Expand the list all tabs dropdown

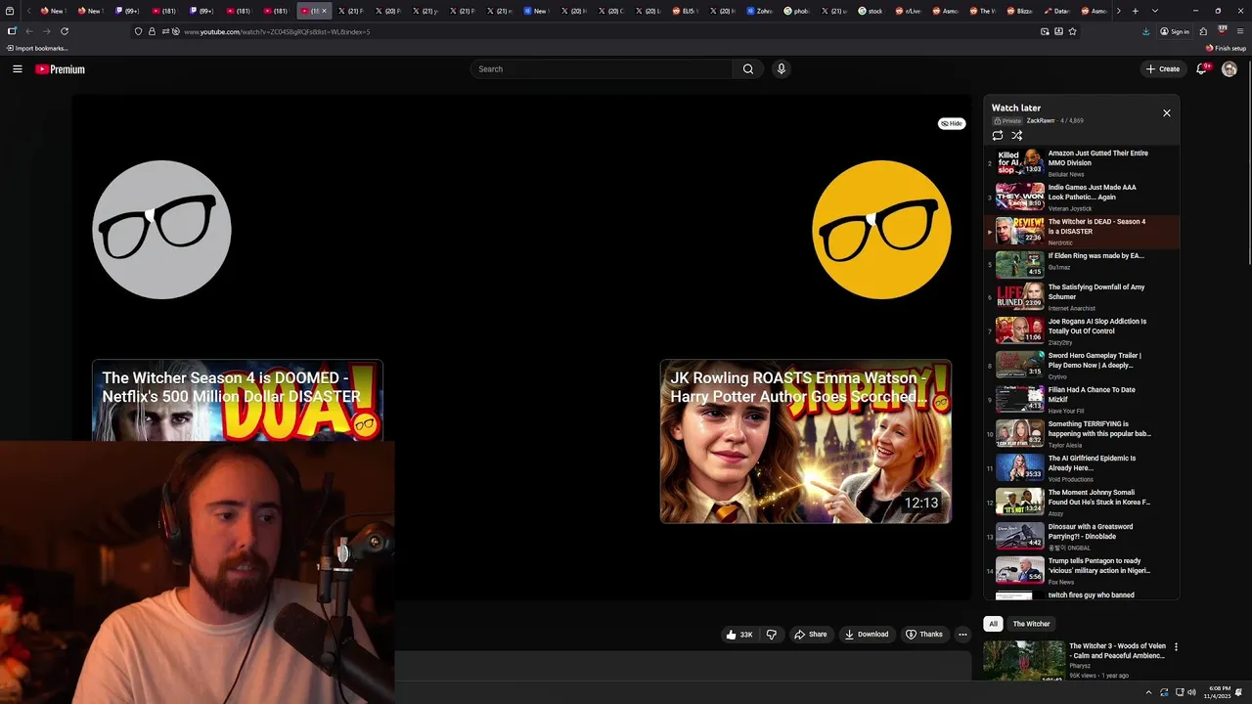(x=1155, y=11)
